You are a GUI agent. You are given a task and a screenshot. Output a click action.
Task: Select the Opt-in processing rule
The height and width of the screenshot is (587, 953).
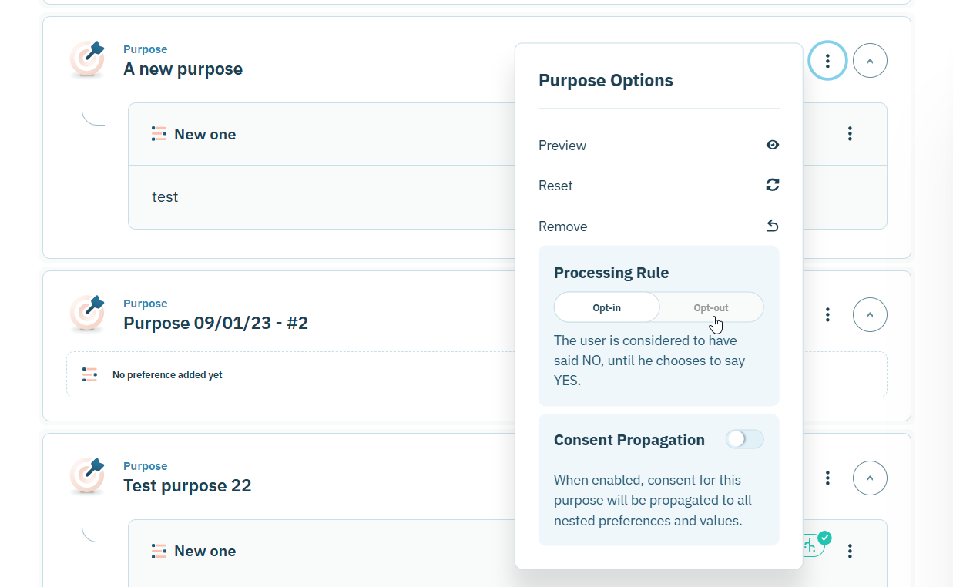(606, 307)
